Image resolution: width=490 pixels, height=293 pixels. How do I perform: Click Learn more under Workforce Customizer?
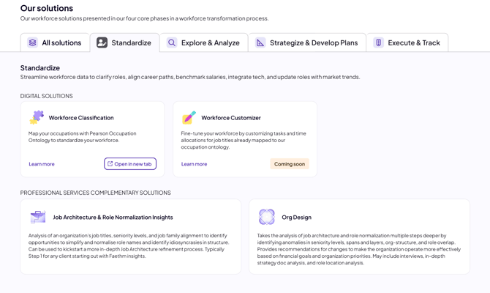pos(194,164)
